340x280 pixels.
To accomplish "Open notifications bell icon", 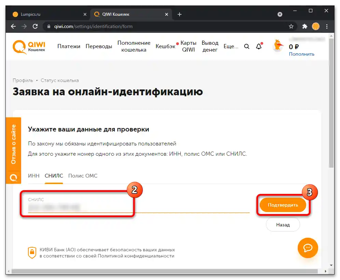I will pyautogui.click(x=259, y=46).
